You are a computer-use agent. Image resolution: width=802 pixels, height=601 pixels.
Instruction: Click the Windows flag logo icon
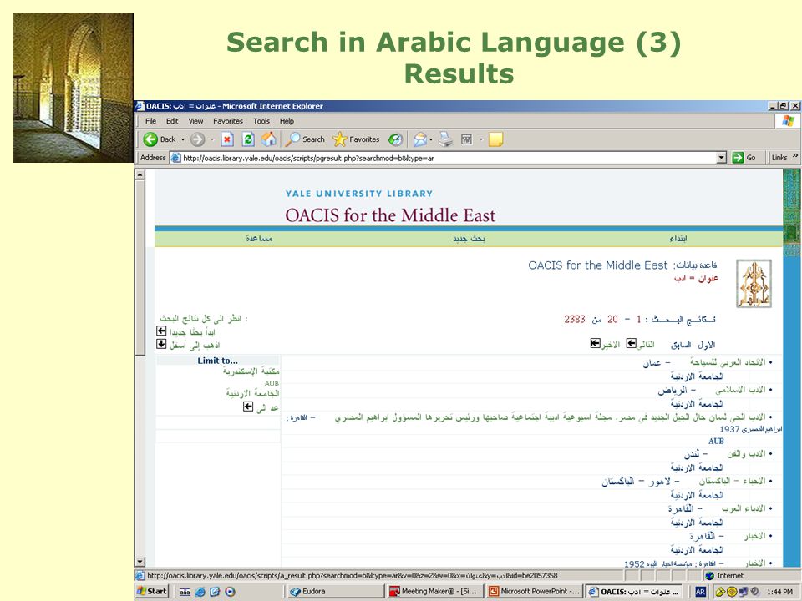[788, 121]
